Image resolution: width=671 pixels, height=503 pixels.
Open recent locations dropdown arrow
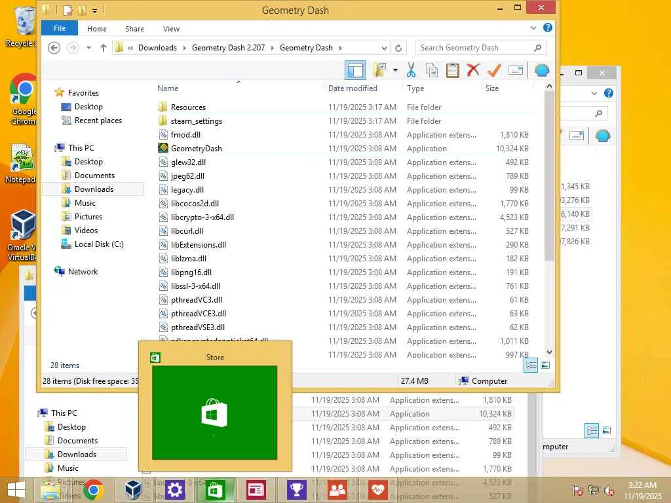click(88, 48)
